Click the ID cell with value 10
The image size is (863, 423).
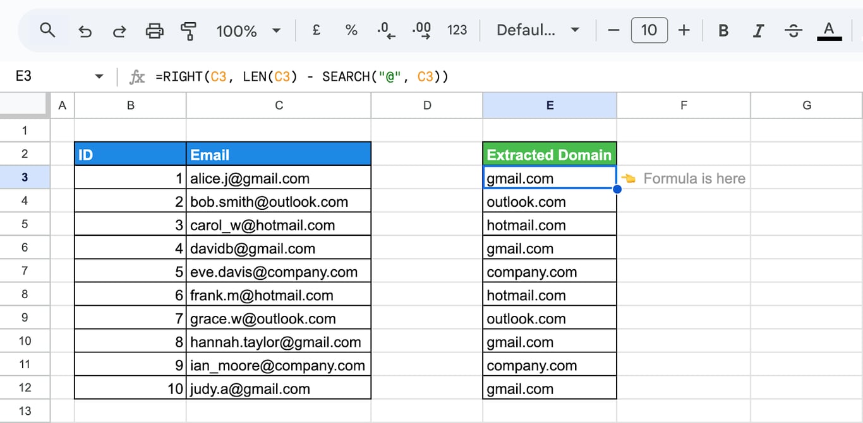[x=130, y=388]
